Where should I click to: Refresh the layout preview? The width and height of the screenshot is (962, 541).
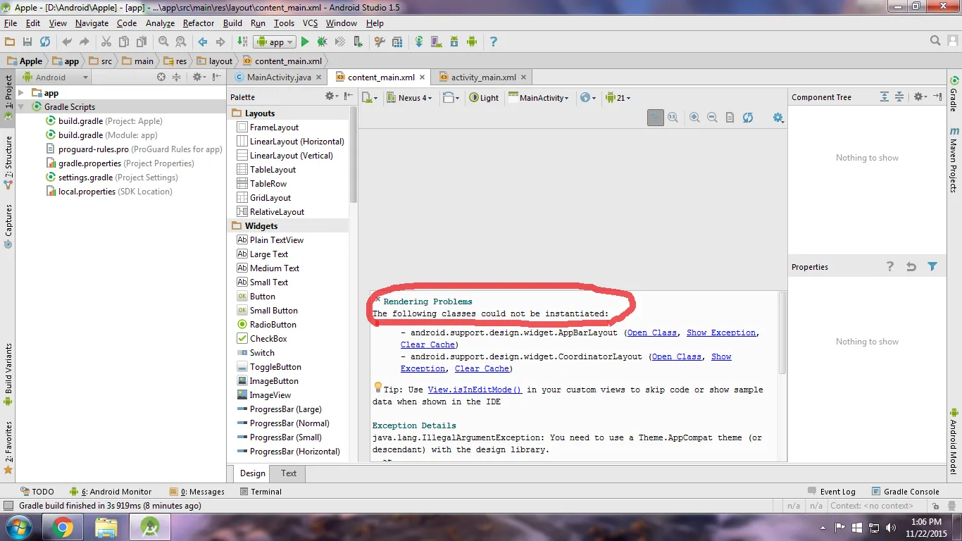(748, 118)
